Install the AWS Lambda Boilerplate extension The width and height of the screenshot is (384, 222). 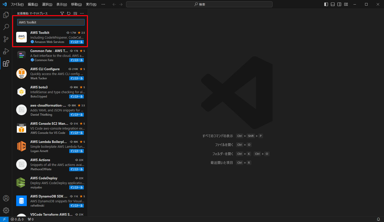point(77,151)
